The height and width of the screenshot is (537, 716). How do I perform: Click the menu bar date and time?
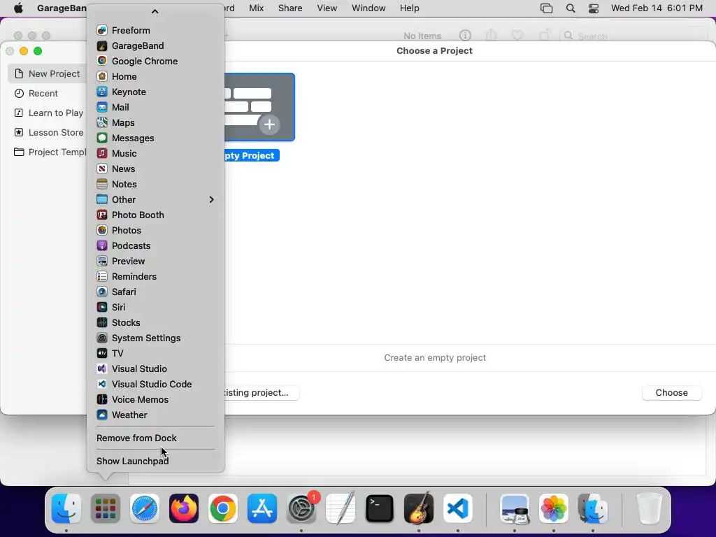(x=657, y=8)
